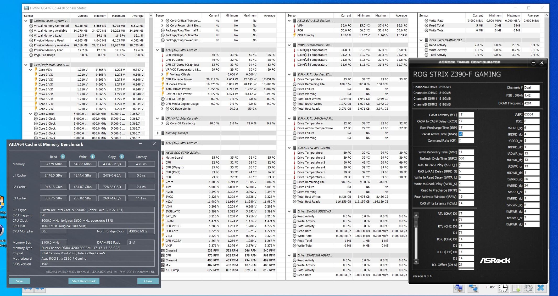Click the ASRock RTL list scroll-down arrow
Viewport: 558px width, 296px height.
416,261
